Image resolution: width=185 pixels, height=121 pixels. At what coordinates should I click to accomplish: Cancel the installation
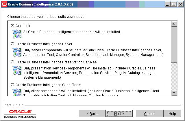(x=149, y=114)
